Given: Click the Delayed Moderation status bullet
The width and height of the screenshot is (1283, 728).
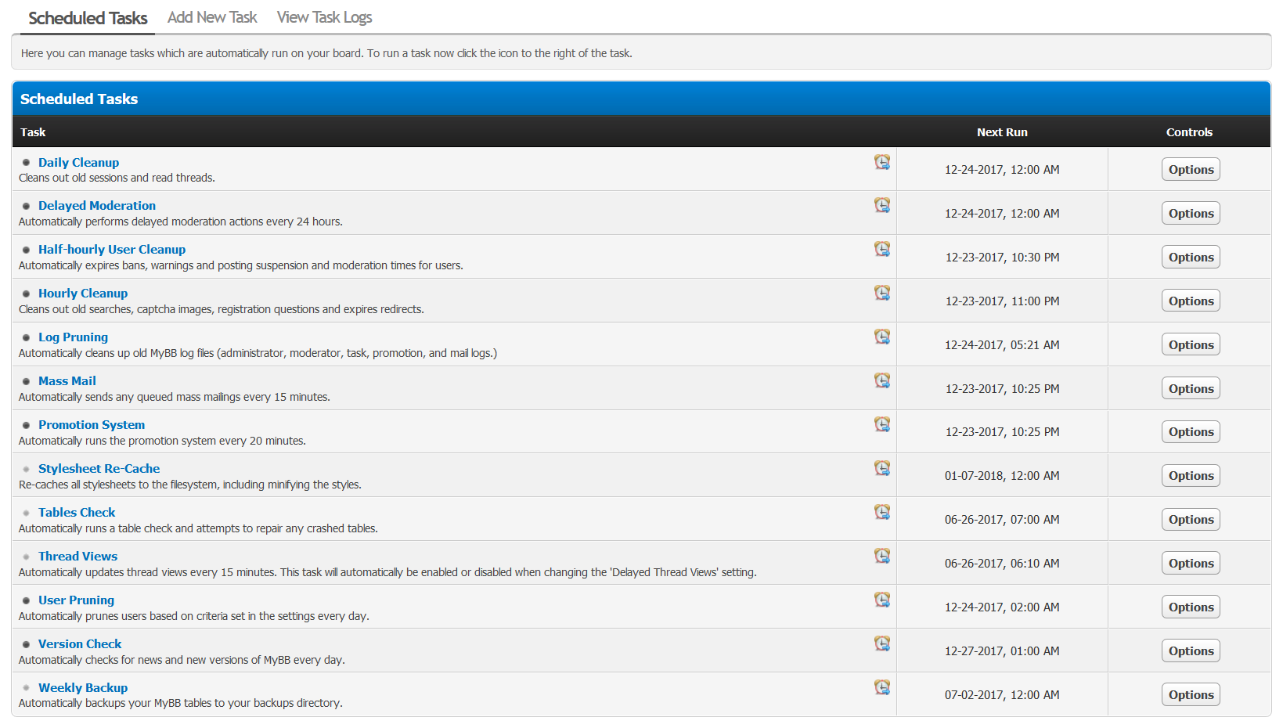Looking at the screenshot, I should 26,206.
